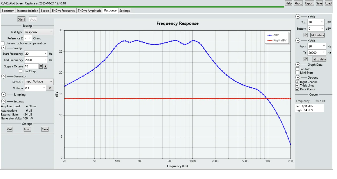Increase Steps per Octave with up arrow
Screen dimensions: 337x179
[x=45, y=66]
